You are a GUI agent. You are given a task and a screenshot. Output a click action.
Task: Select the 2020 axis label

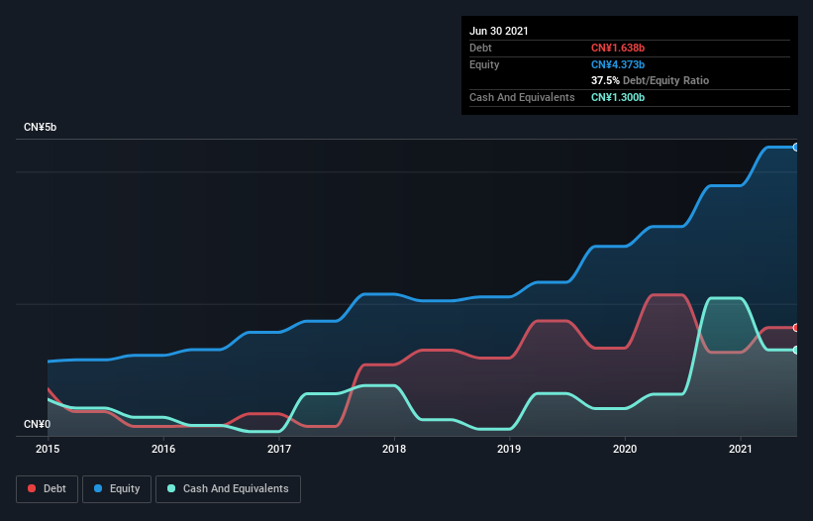(625, 449)
